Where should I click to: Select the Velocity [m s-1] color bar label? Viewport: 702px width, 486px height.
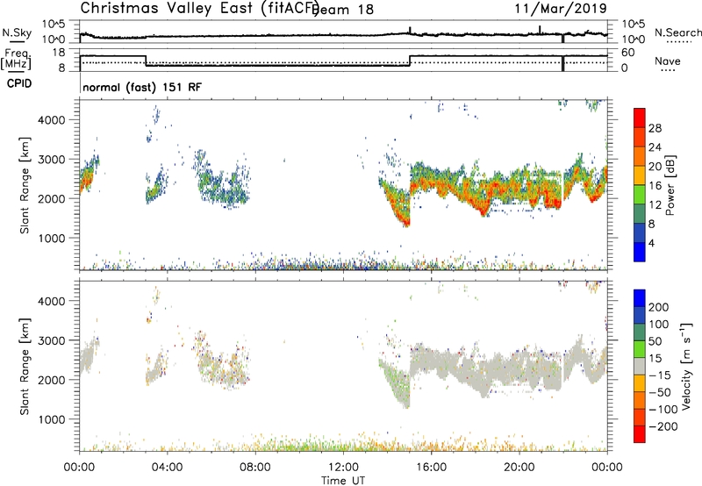point(686,366)
